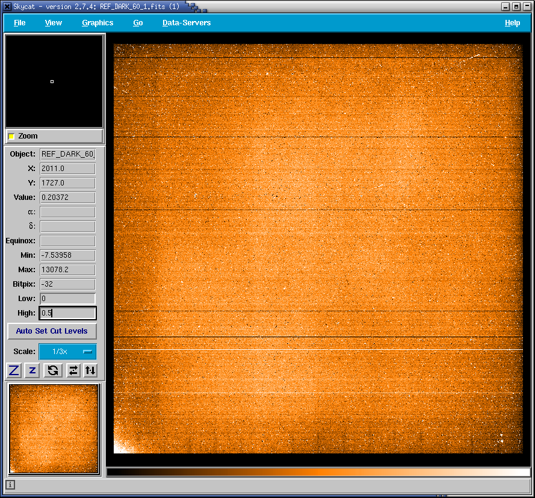This screenshot has width=535, height=498.
Task: Open the Help menu
Action: pos(513,23)
